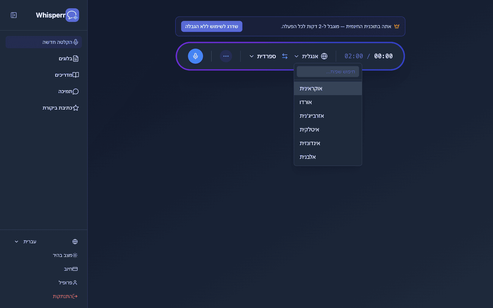Log out via התנתקות
Viewport: 493px width, 308px height.
coord(65,296)
